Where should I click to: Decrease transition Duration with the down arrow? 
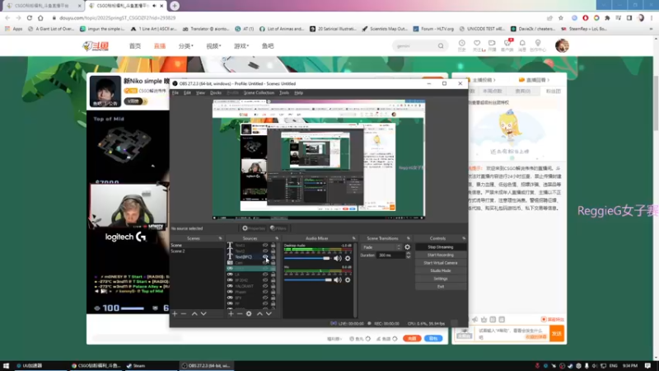[408, 257]
